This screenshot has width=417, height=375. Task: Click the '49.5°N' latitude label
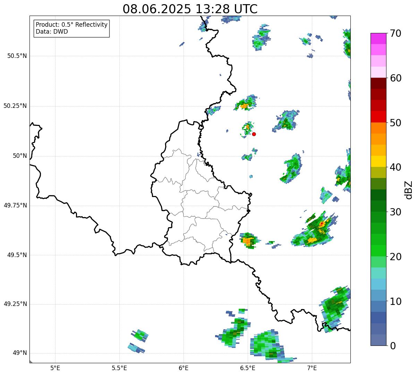click(x=17, y=255)
